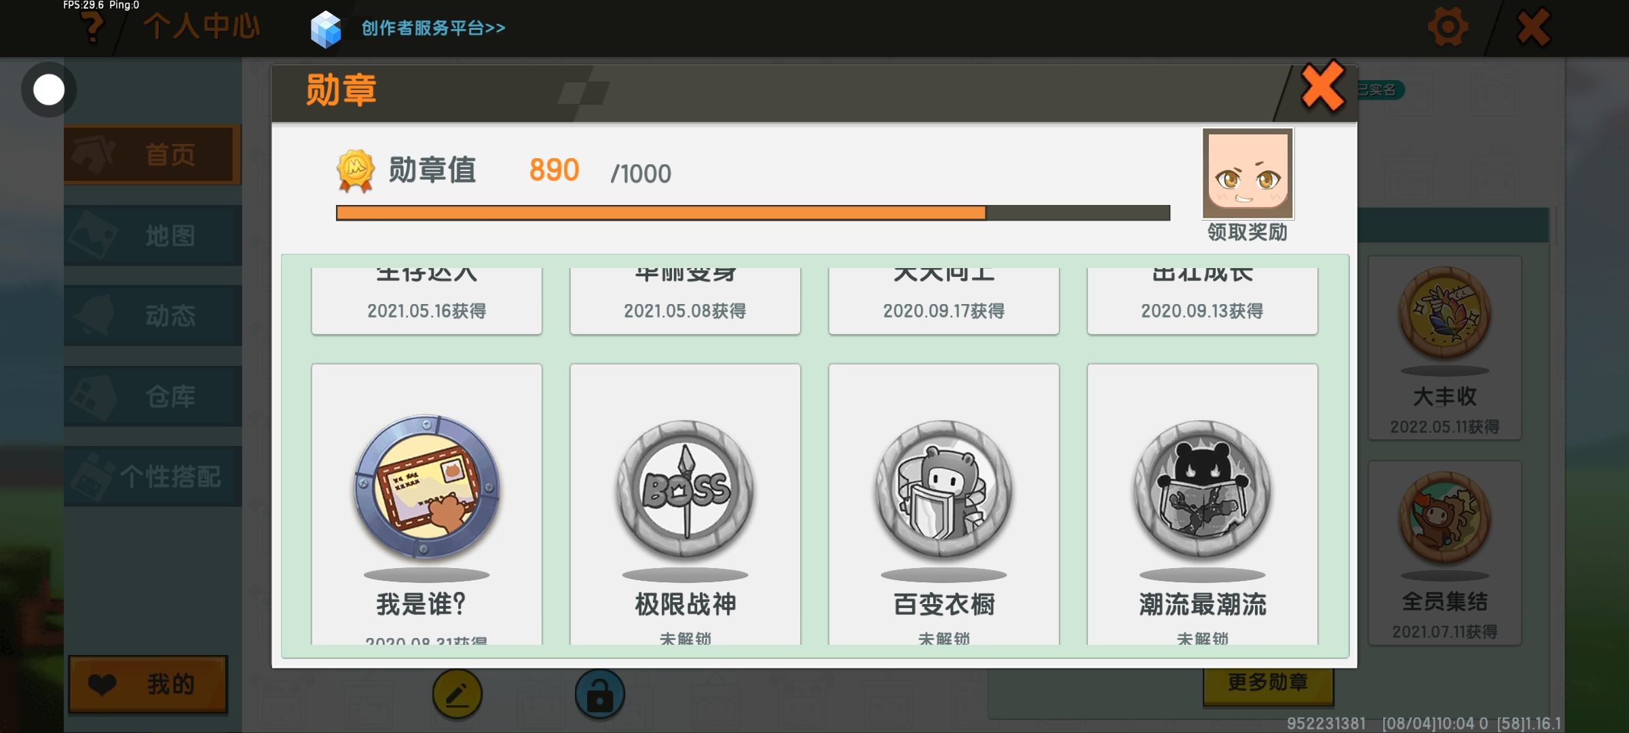Select the locked 极限战神 BOSS badge
1629x733 pixels.
coord(685,489)
